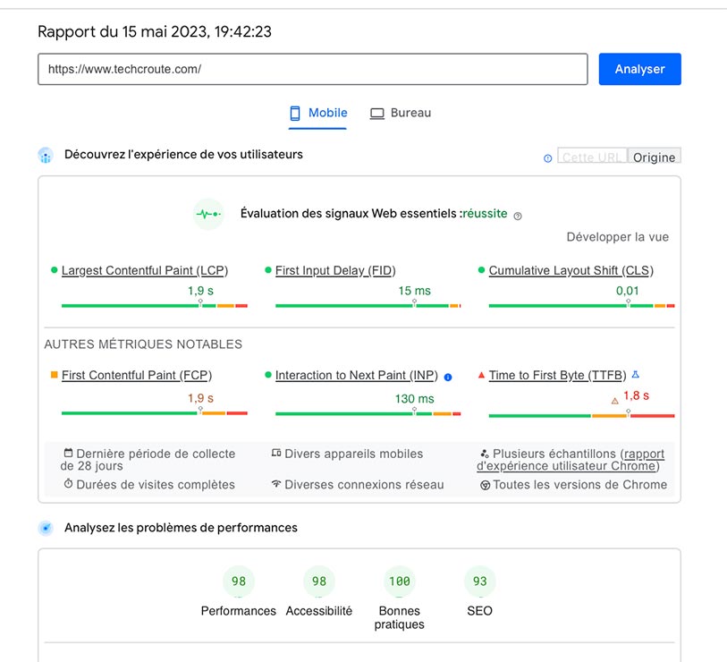Click the Accessibilité score gauge 98
727x662 pixels.
319,581
